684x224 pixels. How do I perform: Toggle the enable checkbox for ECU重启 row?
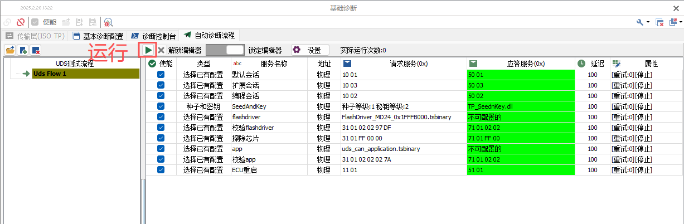click(161, 170)
